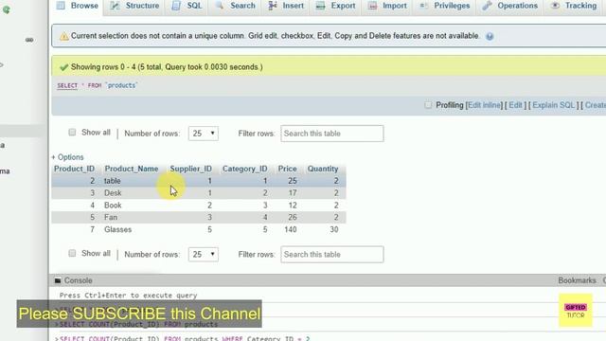
Task: Click the lower Filter rows search field
Action: pos(332,255)
